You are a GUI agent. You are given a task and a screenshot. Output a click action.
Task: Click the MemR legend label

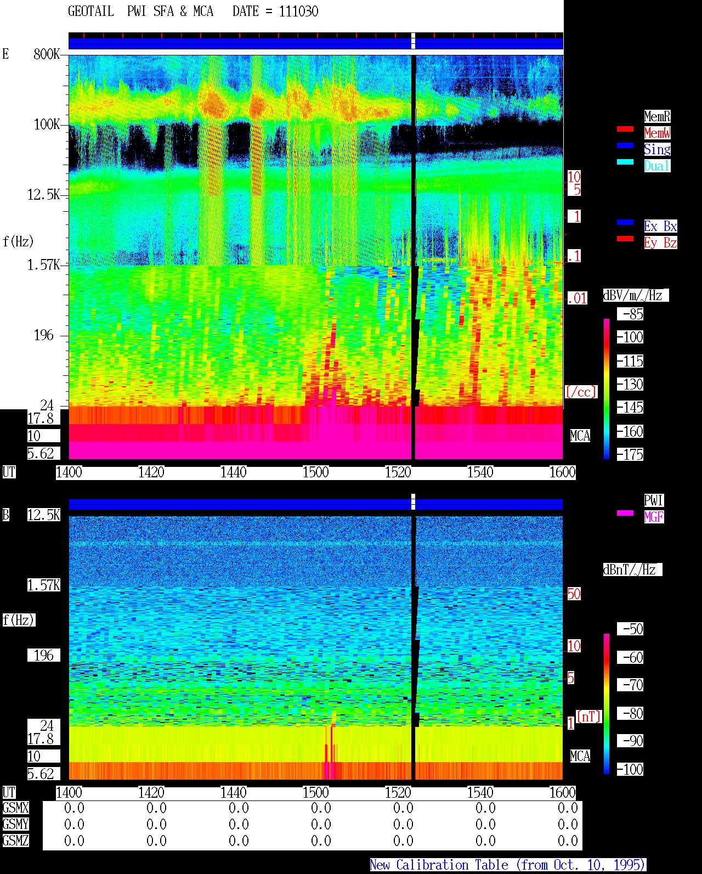click(657, 116)
